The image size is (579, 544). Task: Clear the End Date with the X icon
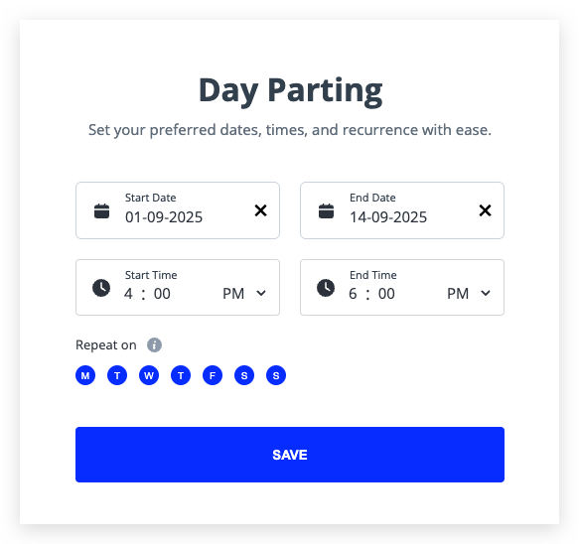485,210
